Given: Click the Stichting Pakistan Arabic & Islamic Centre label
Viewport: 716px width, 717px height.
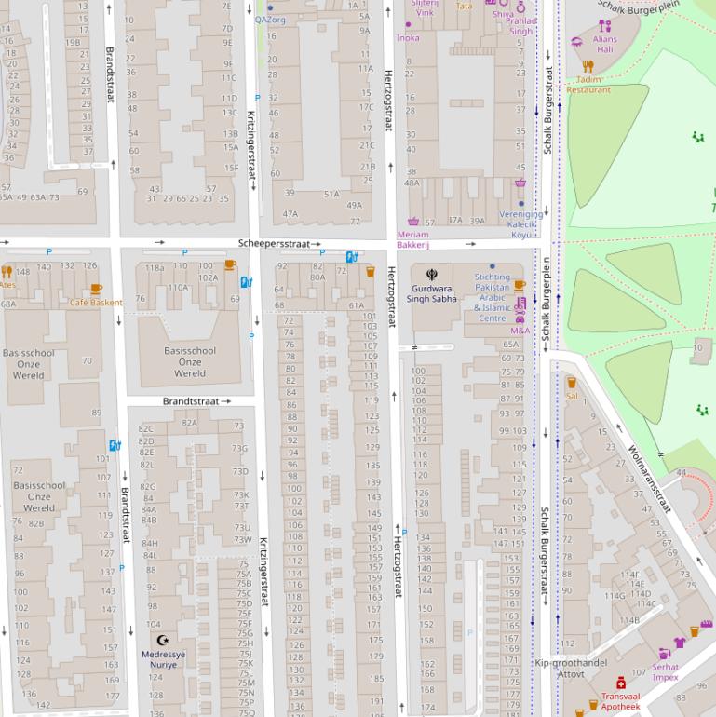Looking at the screenshot, I should coord(493,297).
